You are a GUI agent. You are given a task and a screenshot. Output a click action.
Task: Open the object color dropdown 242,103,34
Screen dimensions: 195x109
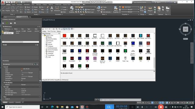tap(130, 7)
